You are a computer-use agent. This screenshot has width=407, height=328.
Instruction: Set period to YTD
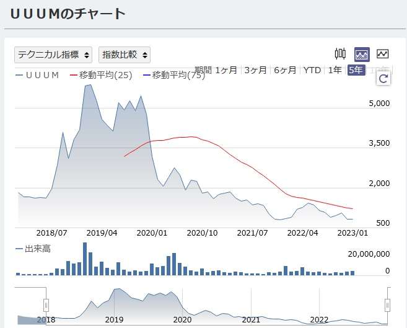click(x=312, y=70)
